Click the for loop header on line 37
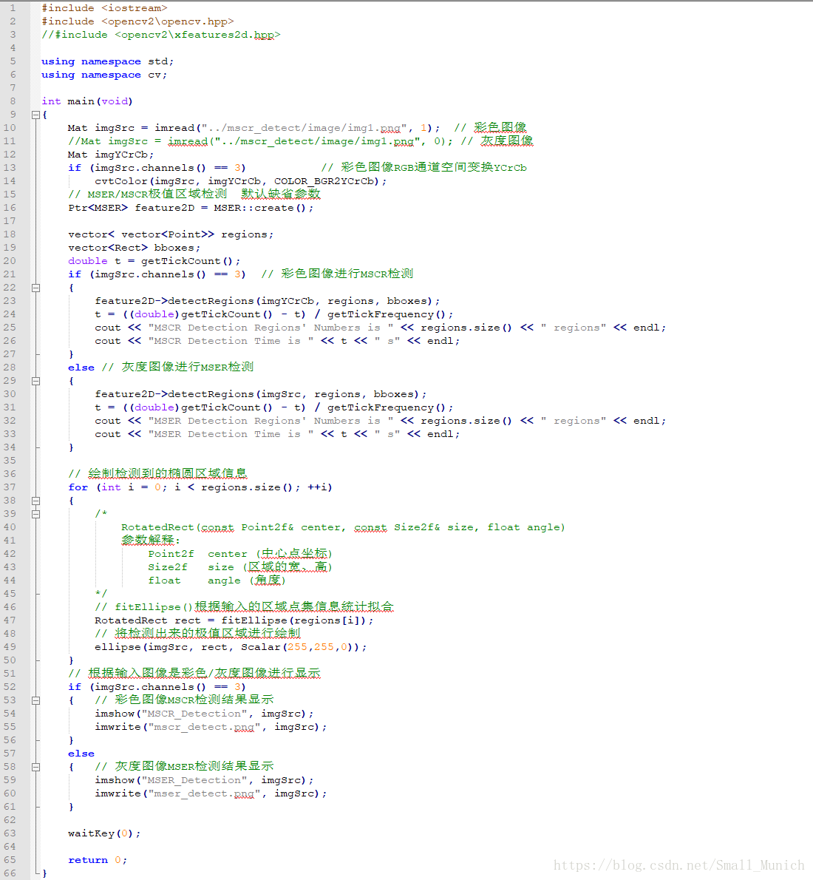 coord(200,487)
